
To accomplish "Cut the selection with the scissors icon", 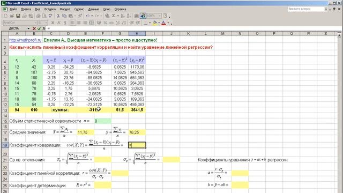I will pos(58,16).
